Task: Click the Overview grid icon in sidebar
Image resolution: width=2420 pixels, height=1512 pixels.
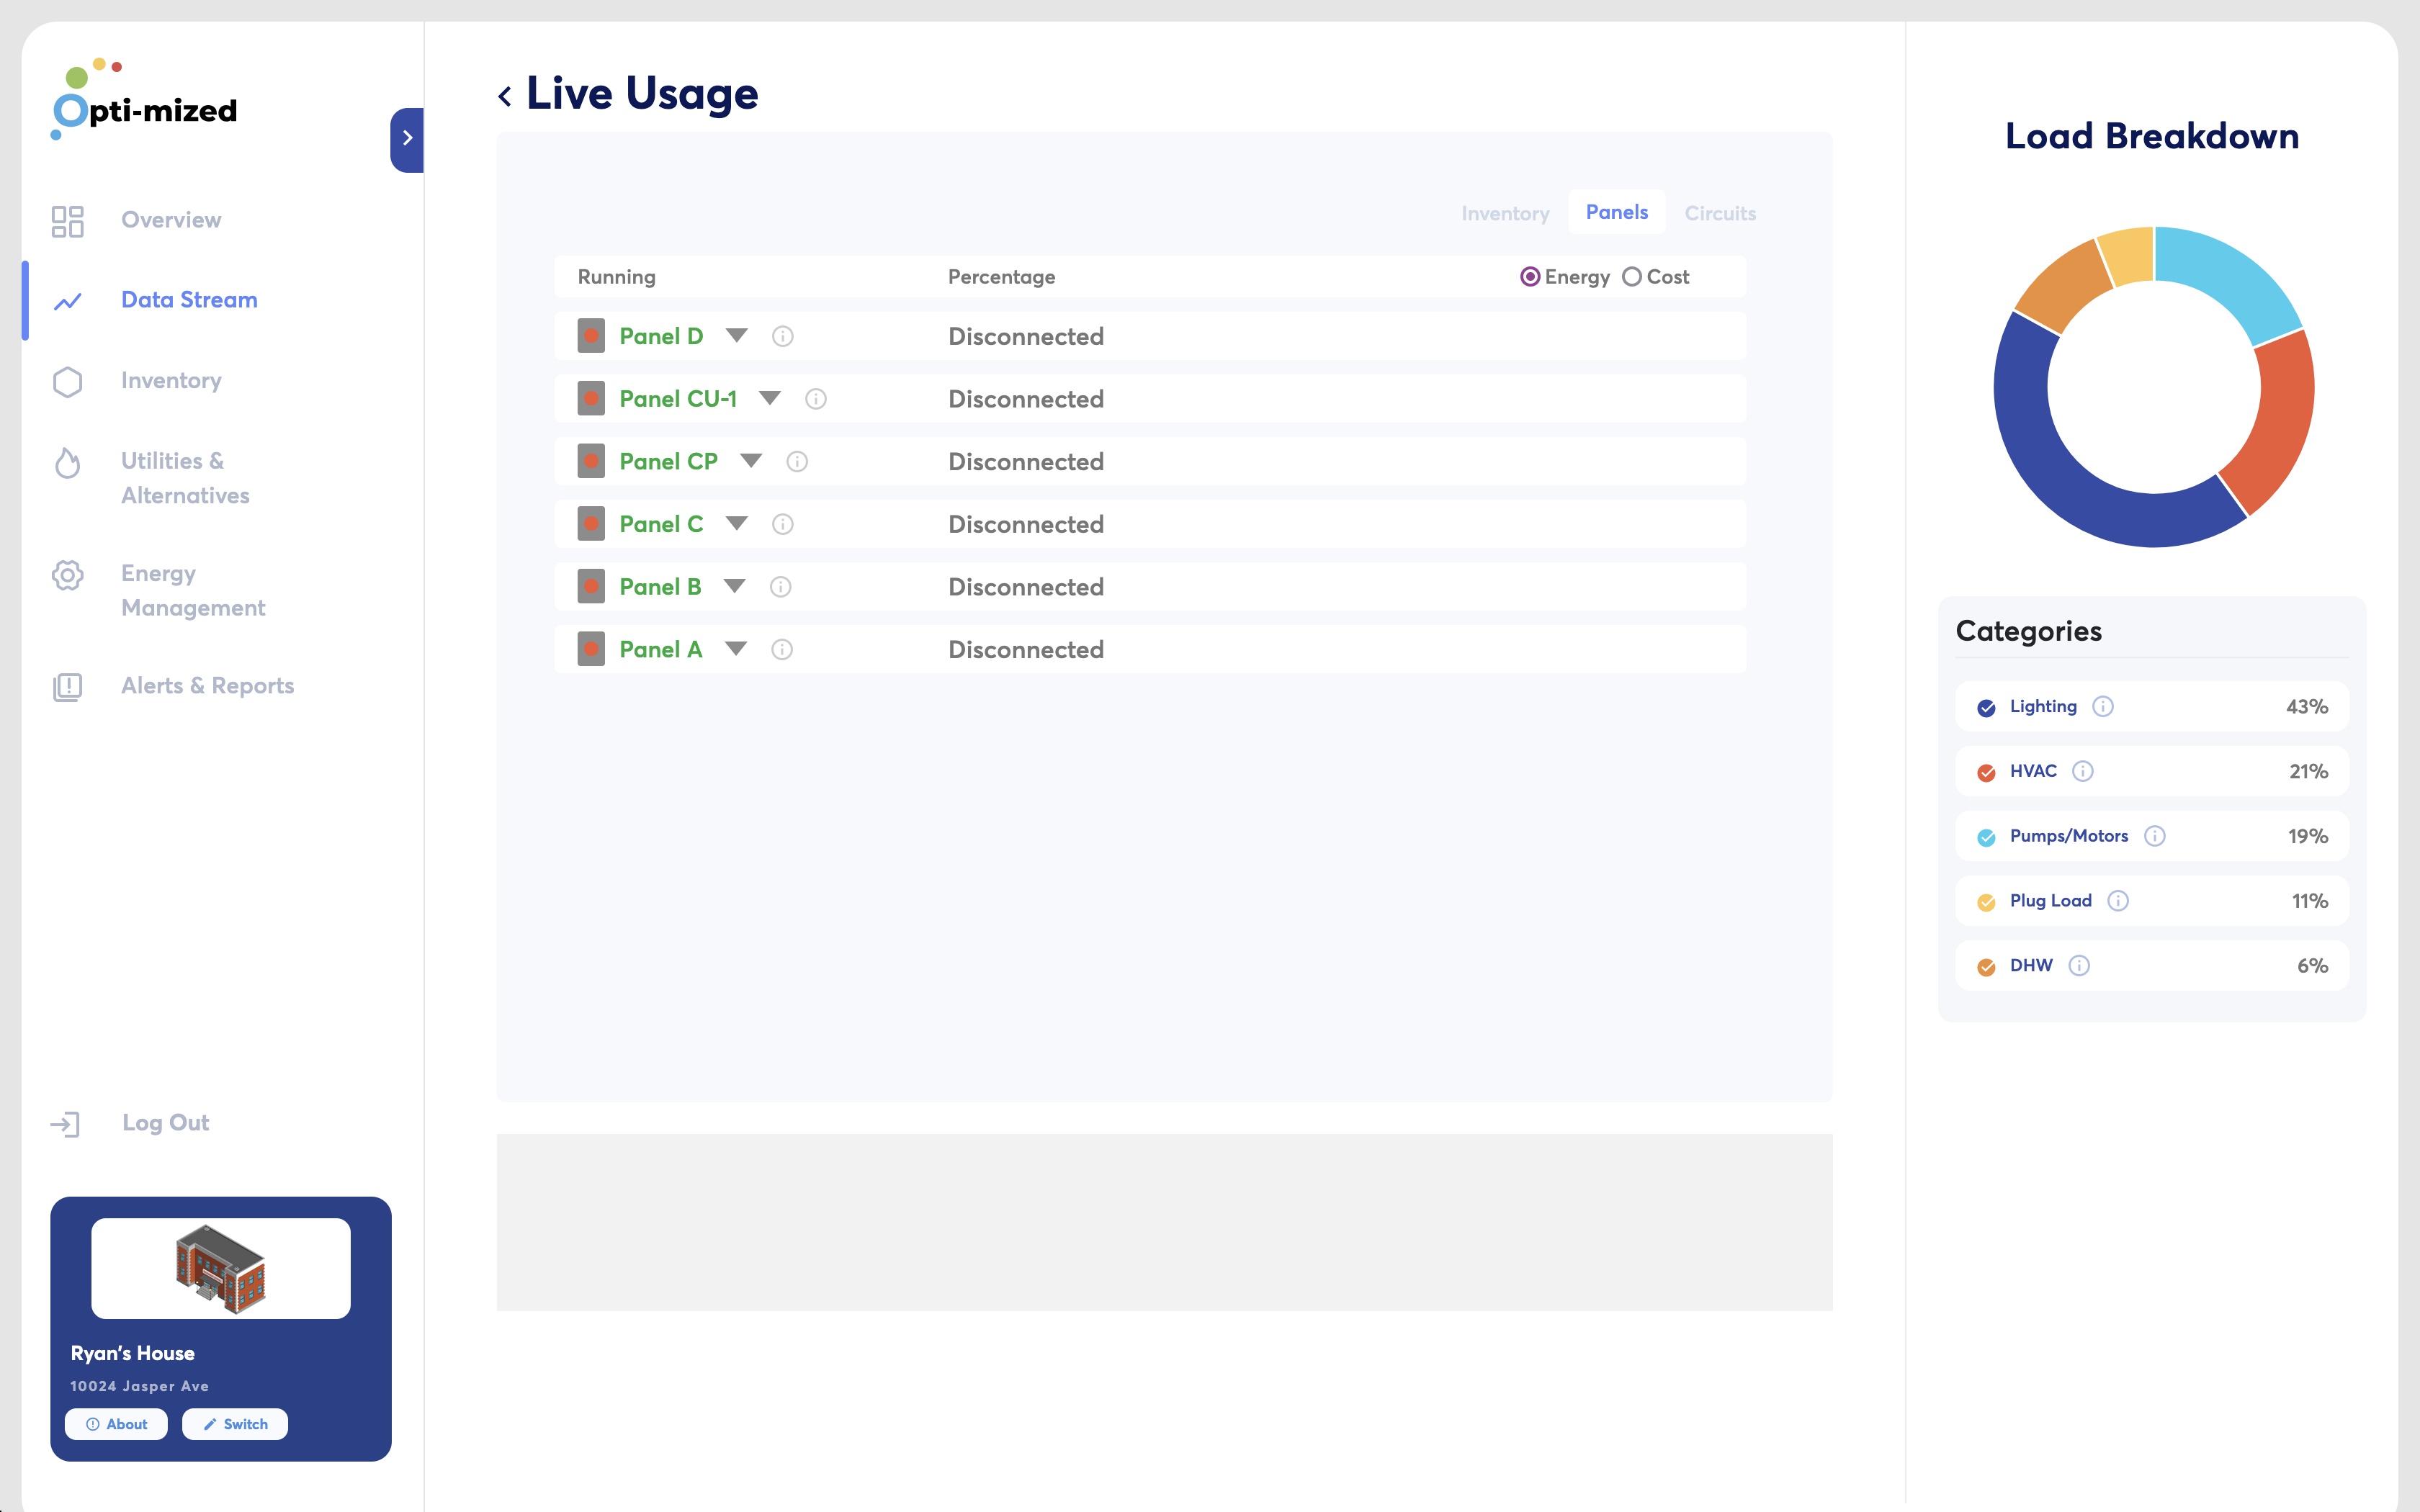Action: click(x=67, y=221)
